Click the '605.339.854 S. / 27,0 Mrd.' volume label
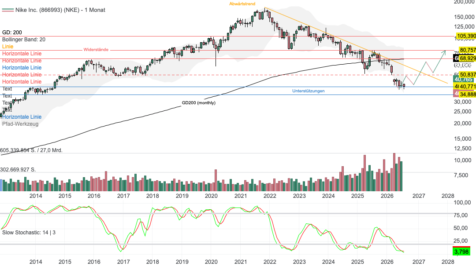 coord(31,150)
